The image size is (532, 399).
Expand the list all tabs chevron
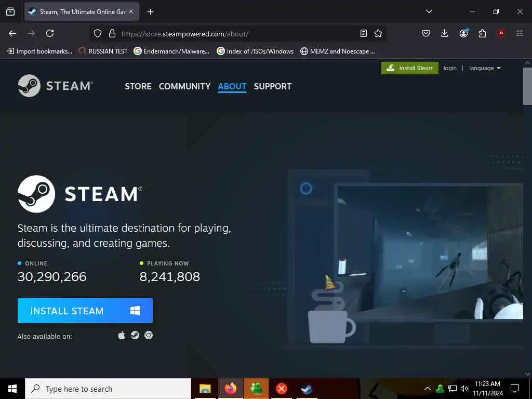(x=429, y=11)
